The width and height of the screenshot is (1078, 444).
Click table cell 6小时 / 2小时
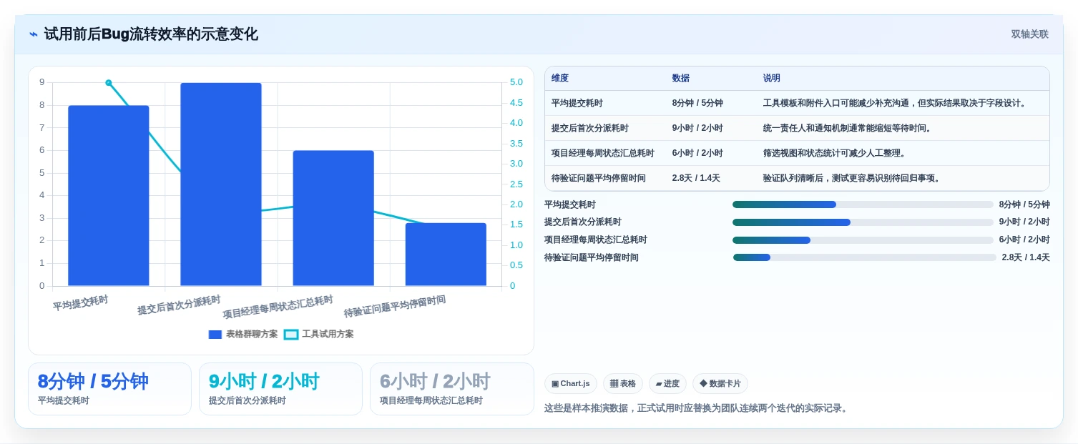[697, 153]
